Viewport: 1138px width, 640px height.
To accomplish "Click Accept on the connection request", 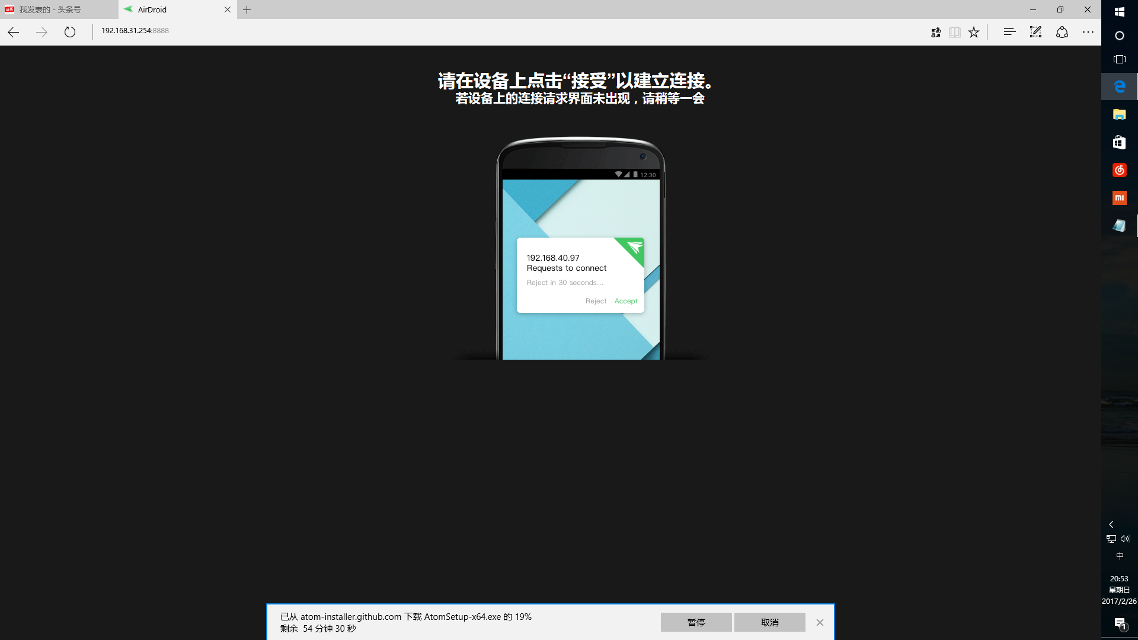I will click(x=626, y=300).
